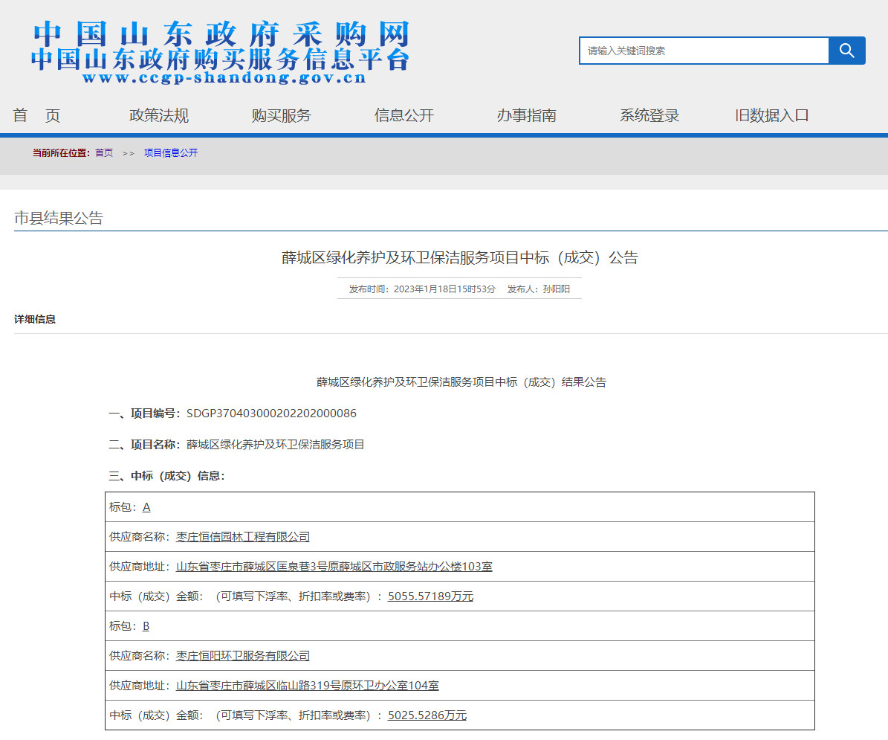The height and width of the screenshot is (740, 888).
Task: Open the 首页 navigation menu item
Action: [x=36, y=115]
